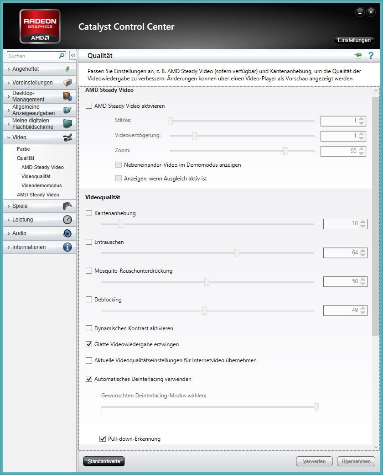Image resolution: width=383 pixels, height=475 pixels.
Task: Click the Radeon Graphics AMD logo
Action: click(x=40, y=26)
